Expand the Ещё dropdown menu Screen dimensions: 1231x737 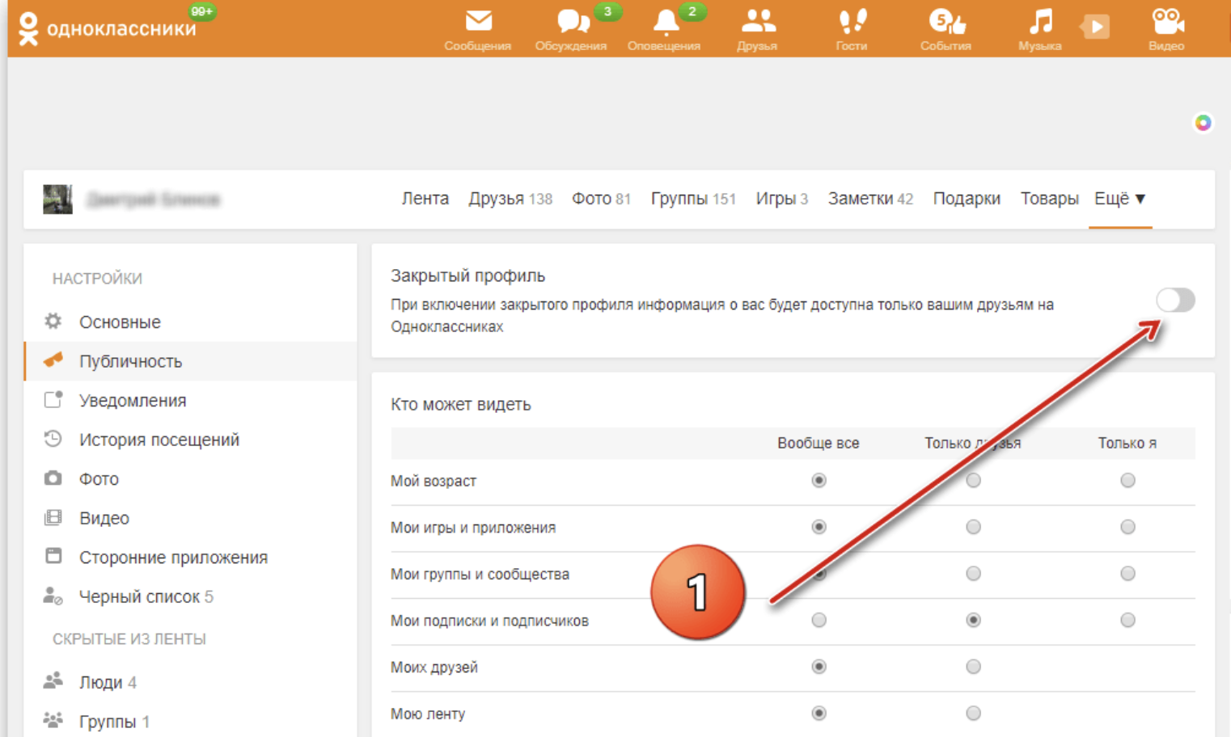pos(1120,199)
